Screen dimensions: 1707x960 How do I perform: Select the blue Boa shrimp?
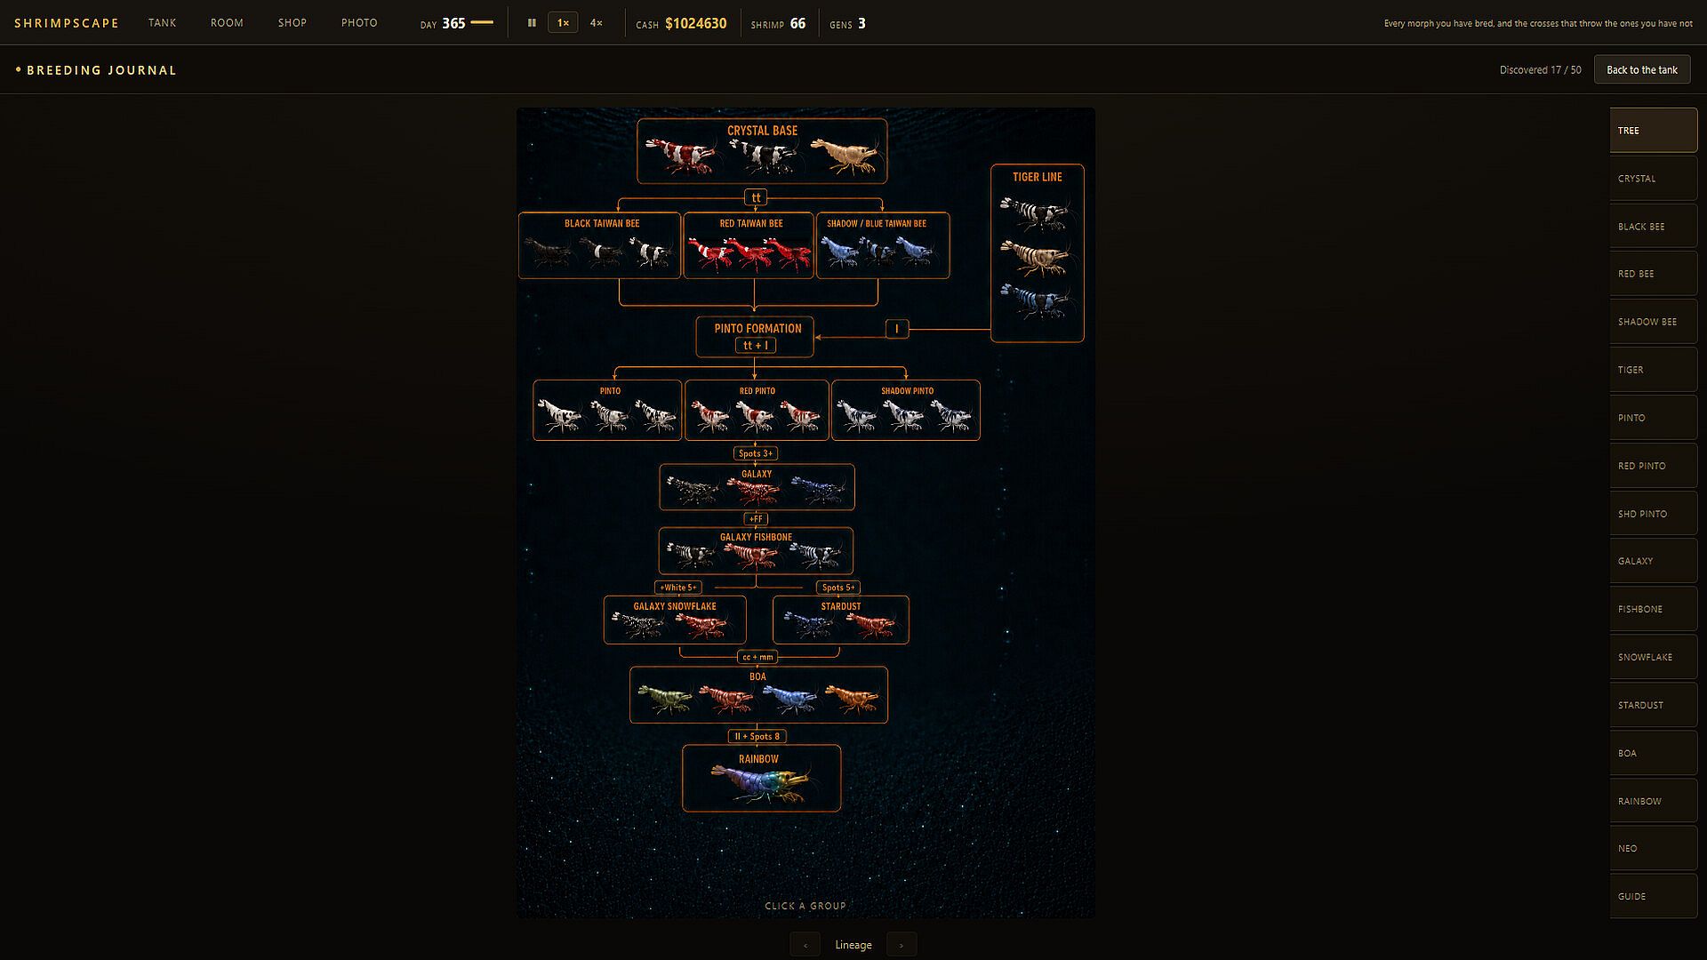790,700
